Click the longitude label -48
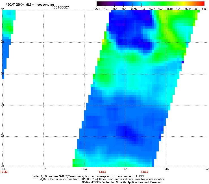The width and height of the screenshot is (209, 184). click(166, 169)
